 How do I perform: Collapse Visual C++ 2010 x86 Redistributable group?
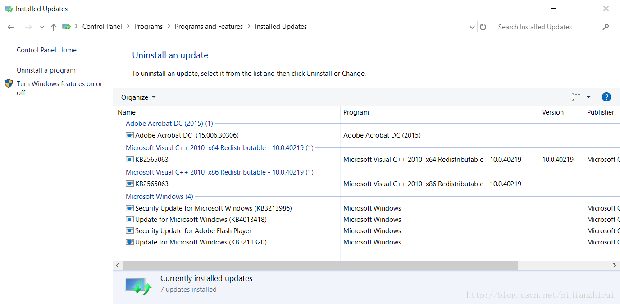(x=219, y=172)
